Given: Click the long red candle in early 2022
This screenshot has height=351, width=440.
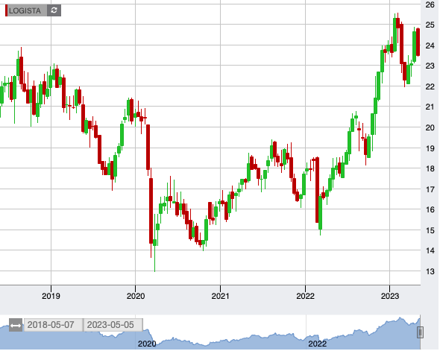Looking at the screenshot, I should pos(318,190).
